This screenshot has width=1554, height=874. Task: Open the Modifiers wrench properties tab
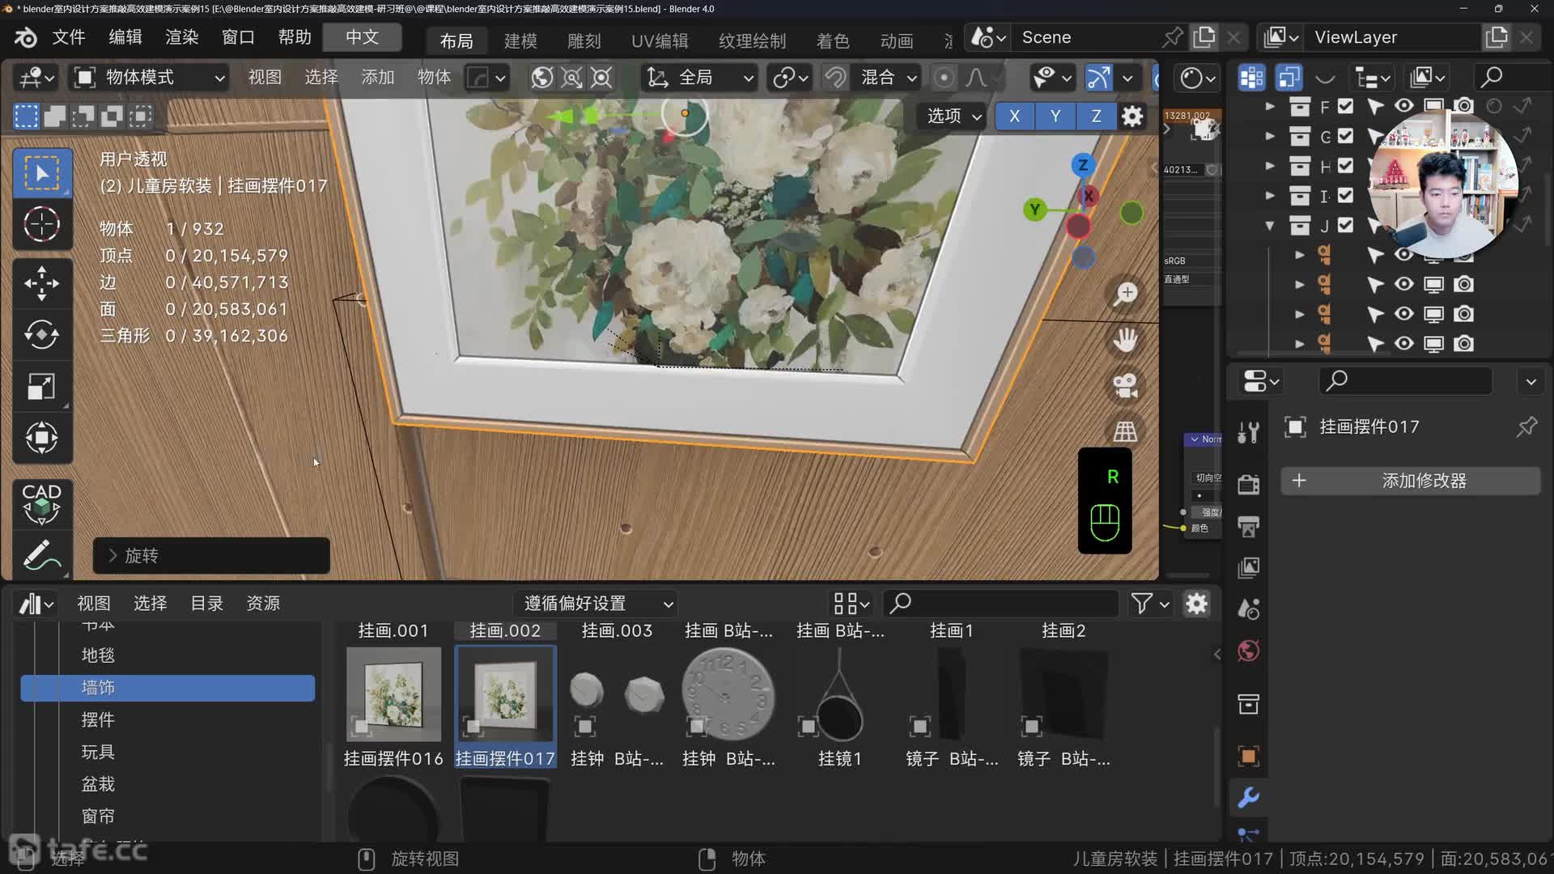coord(1248,798)
